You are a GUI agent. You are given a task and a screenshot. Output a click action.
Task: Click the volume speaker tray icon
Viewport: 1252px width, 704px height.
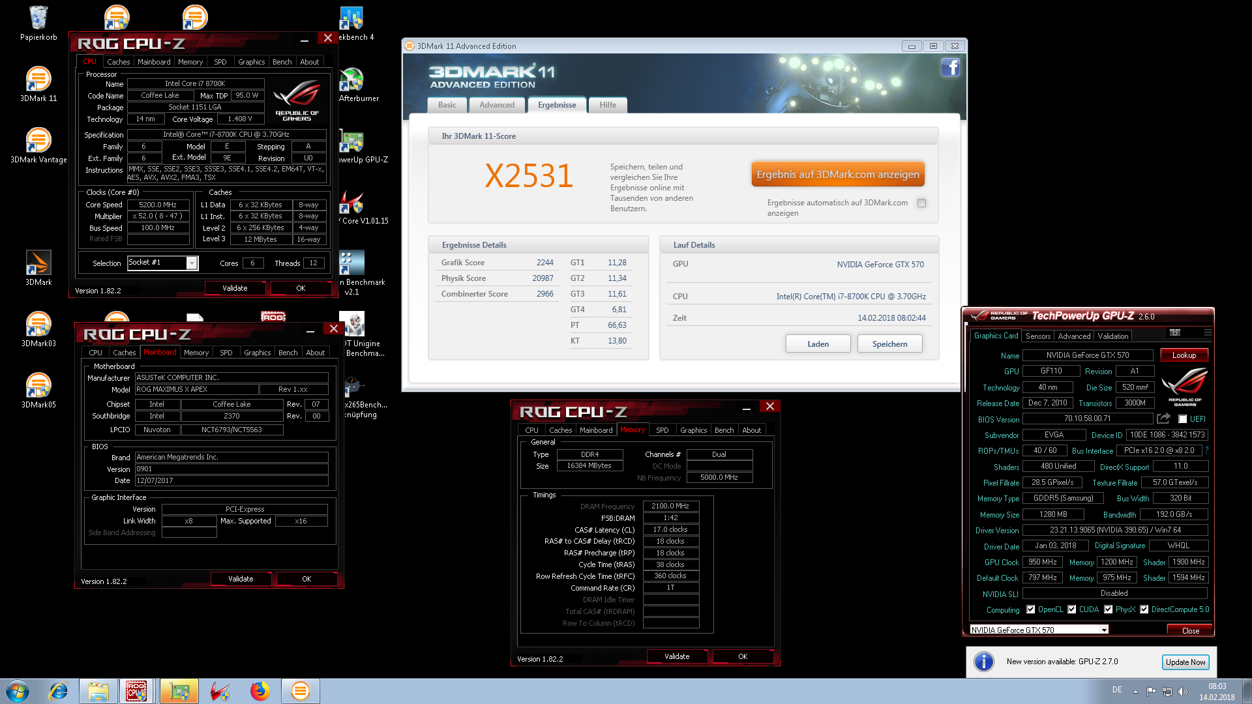point(1183,691)
